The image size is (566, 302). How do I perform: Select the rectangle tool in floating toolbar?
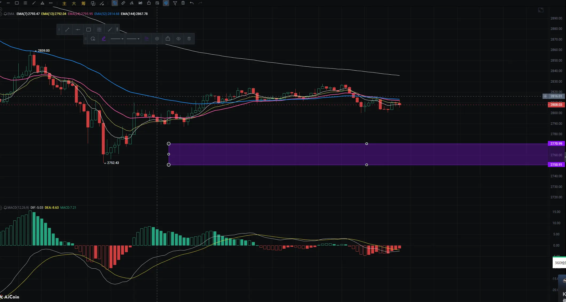pyautogui.click(x=89, y=30)
